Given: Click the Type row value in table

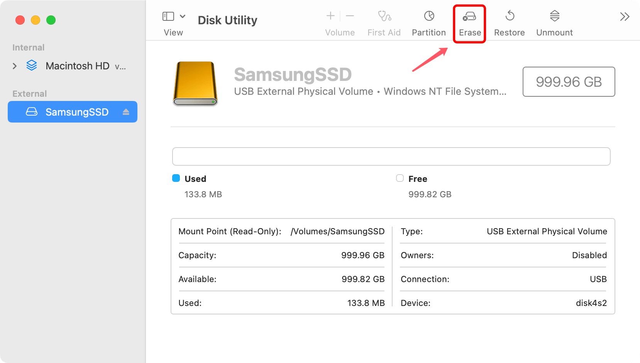Looking at the screenshot, I should [547, 231].
